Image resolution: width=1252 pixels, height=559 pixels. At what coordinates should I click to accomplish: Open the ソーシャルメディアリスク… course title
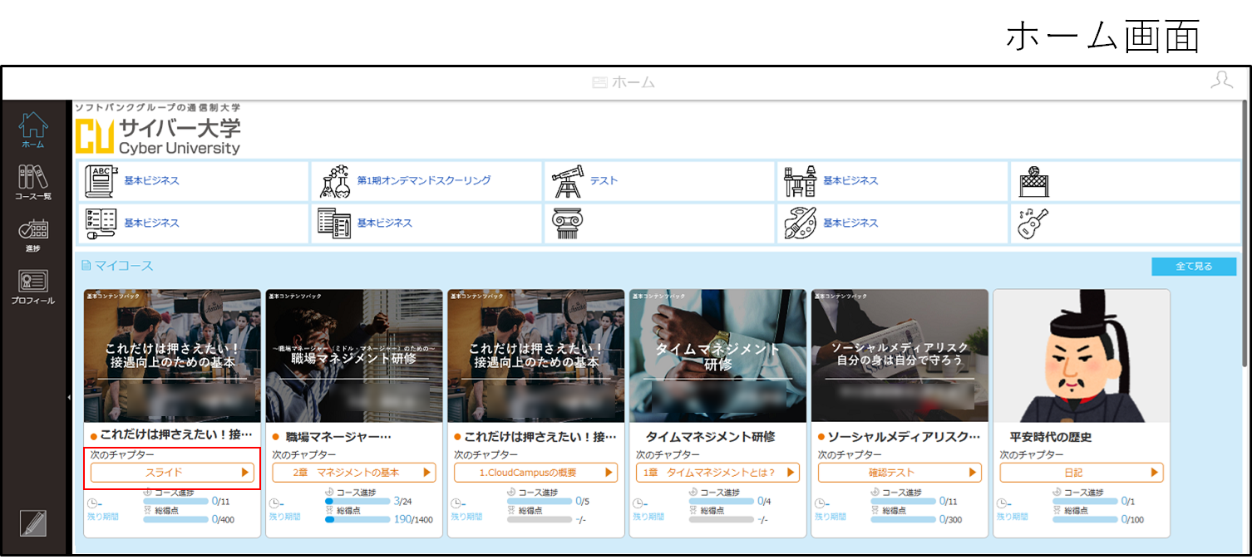[x=904, y=436]
